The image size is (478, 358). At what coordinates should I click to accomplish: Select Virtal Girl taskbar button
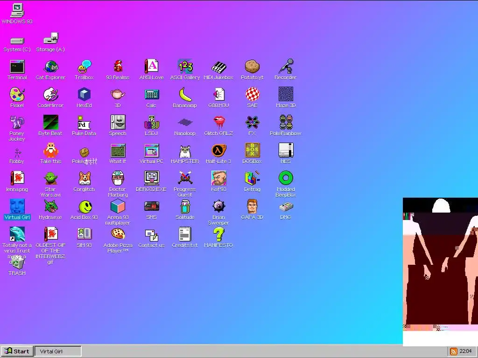[58, 351]
